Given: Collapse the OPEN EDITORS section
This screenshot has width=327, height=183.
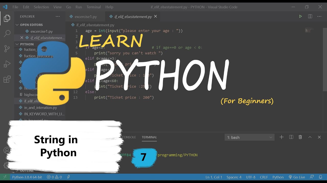Looking at the screenshot, I should [31, 25].
